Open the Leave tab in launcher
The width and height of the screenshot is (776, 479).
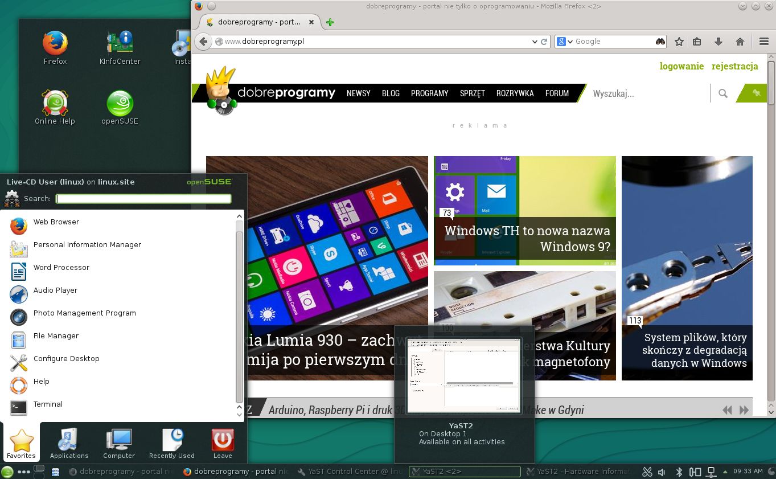coord(223,444)
